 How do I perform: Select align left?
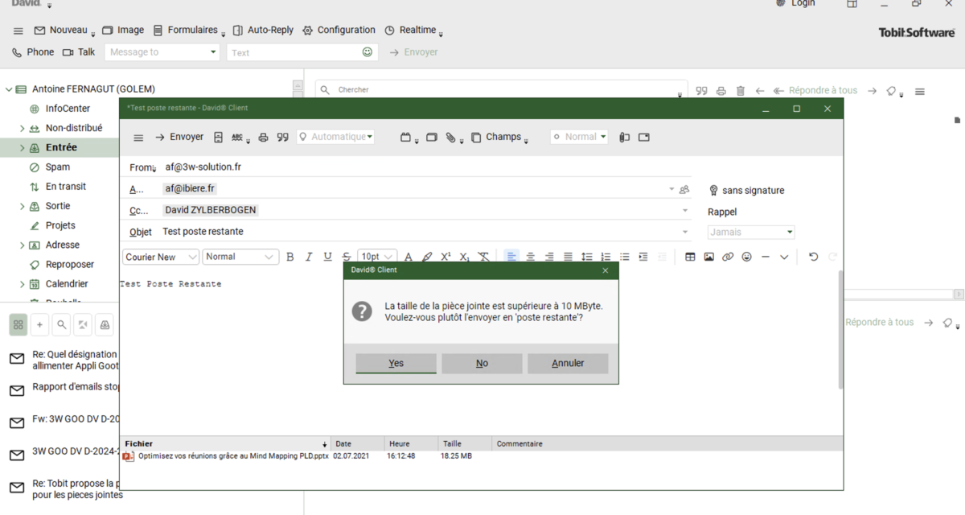(511, 257)
